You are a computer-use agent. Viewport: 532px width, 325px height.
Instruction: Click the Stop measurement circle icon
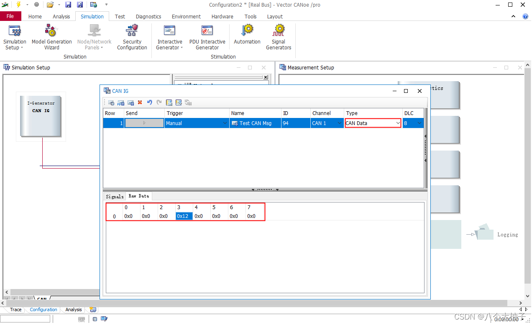point(36,5)
